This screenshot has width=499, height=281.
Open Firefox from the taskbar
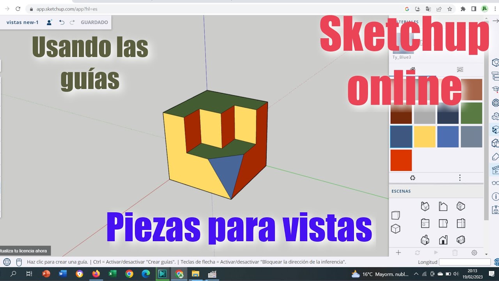tap(96, 274)
